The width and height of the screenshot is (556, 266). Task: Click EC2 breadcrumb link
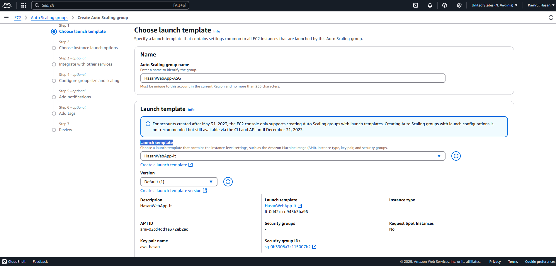pyautogui.click(x=18, y=18)
